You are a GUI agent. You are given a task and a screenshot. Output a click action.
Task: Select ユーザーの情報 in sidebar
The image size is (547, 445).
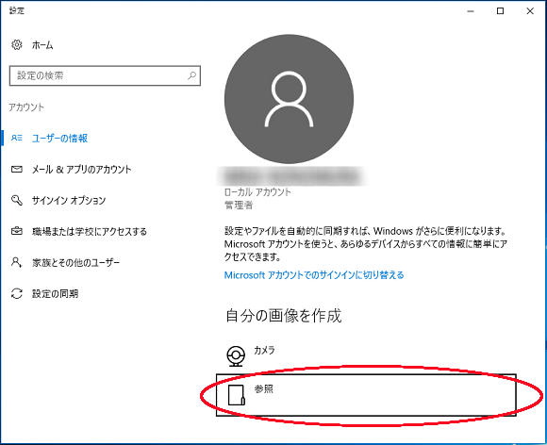click(59, 138)
